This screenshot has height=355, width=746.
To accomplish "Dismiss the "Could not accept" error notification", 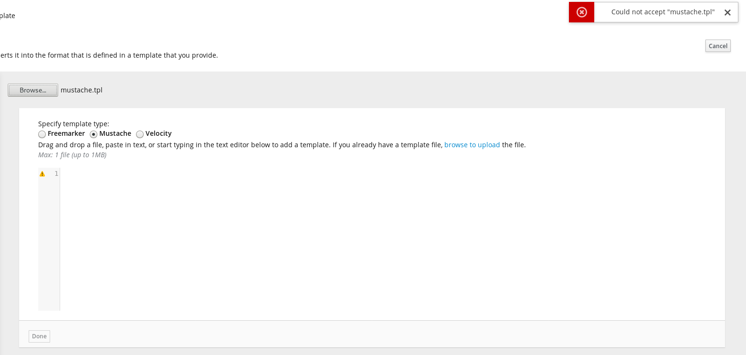I will tap(727, 12).
